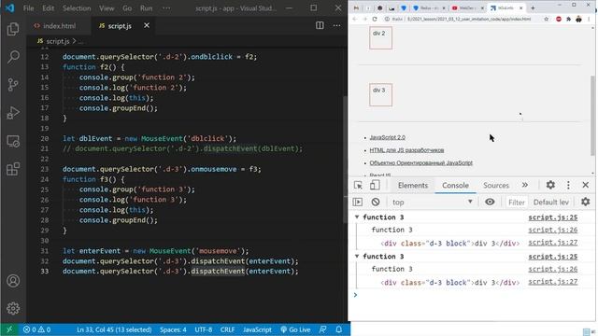
Task: Click the div 3 box on the page
Action: (x=380, y=94)
